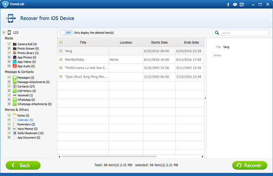Select Reminders (2) in the sidebar
Screen dimensions: 273x176
coord(26,124)
